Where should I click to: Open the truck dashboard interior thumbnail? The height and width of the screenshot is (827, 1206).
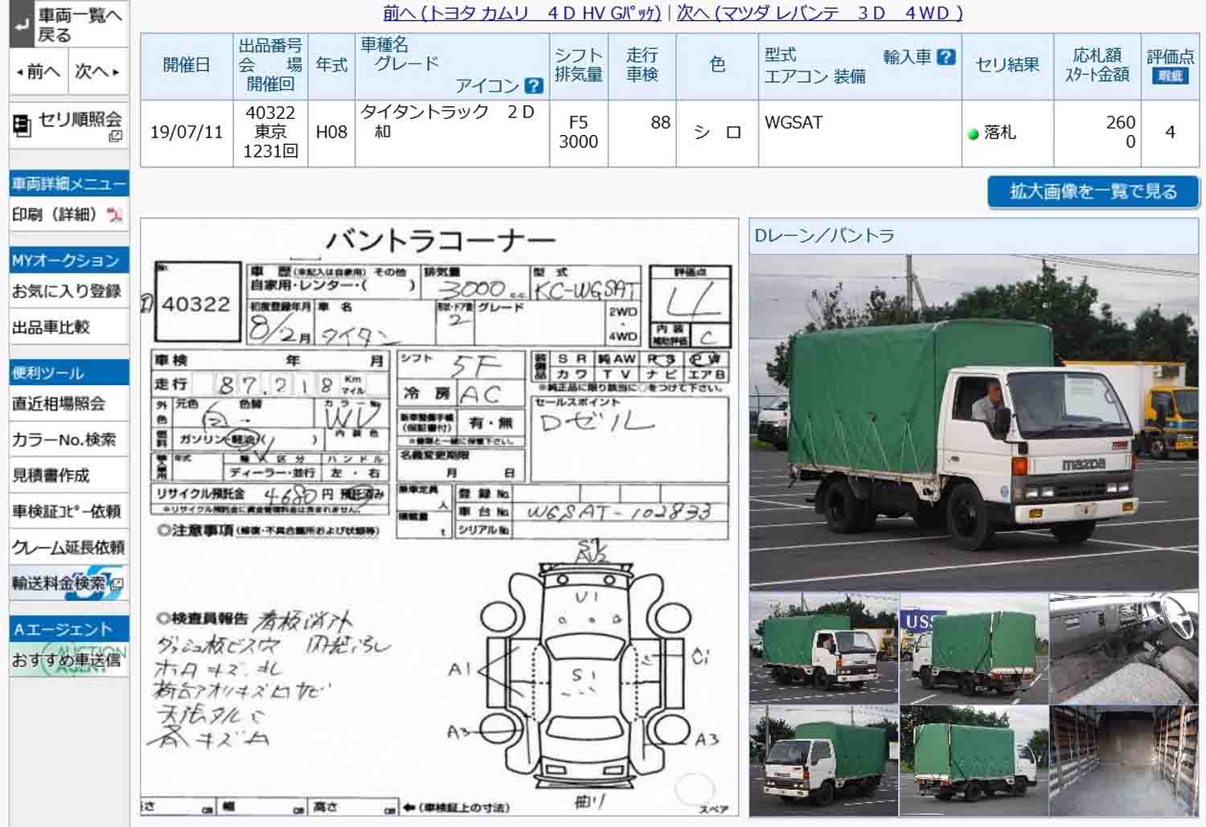pyautogui.click(x=1122, y=648)
